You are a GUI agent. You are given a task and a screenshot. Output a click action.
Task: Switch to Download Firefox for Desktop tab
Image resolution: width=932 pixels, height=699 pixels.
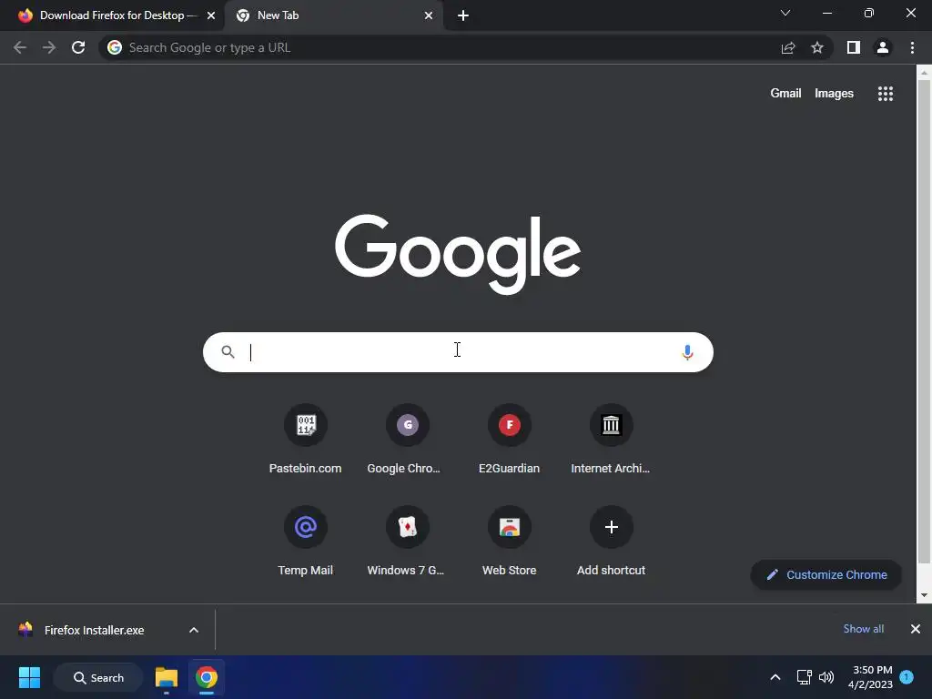pyautogui.click(x=113, y=15)
